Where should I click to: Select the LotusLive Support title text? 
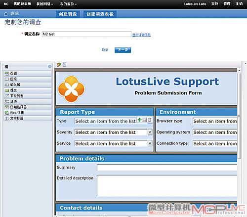[167, 82]
